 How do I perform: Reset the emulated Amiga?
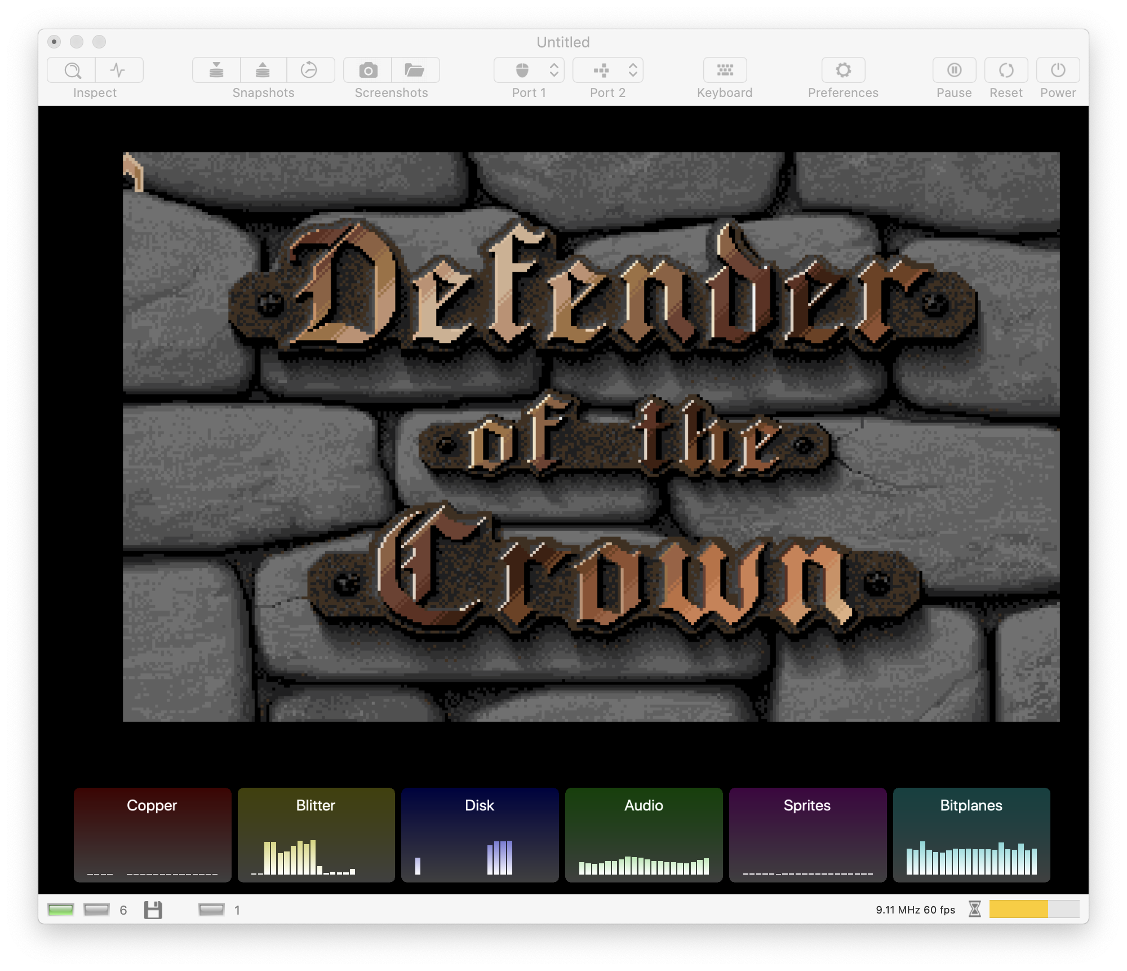pos(1006,70)
